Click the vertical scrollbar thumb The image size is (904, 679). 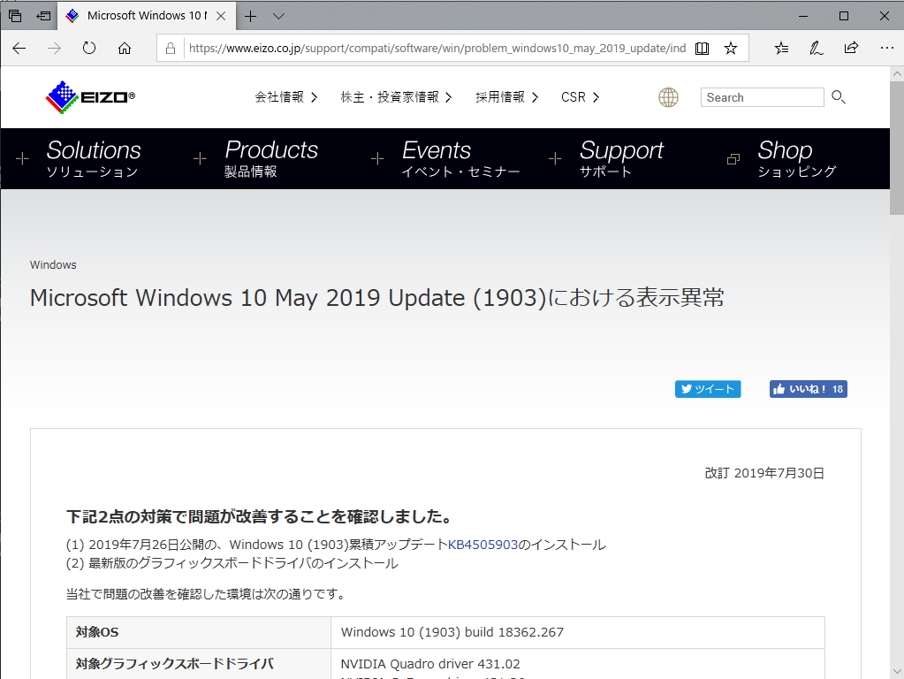click(x=897, y=149)
